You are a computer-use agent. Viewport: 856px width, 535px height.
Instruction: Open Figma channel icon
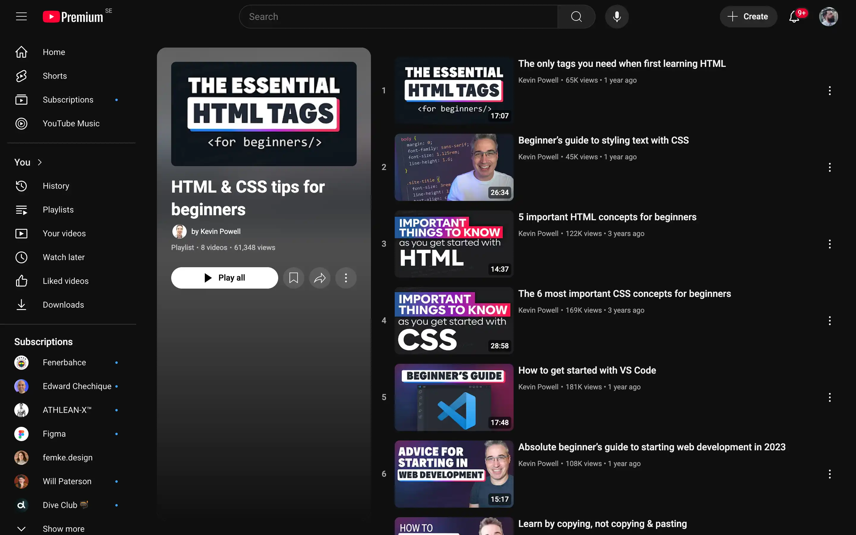click(21, 434)
